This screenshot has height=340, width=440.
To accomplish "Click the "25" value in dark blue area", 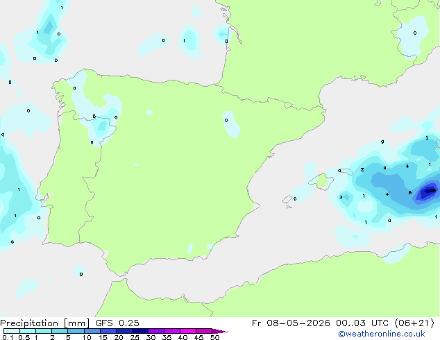I will [433, 191].
